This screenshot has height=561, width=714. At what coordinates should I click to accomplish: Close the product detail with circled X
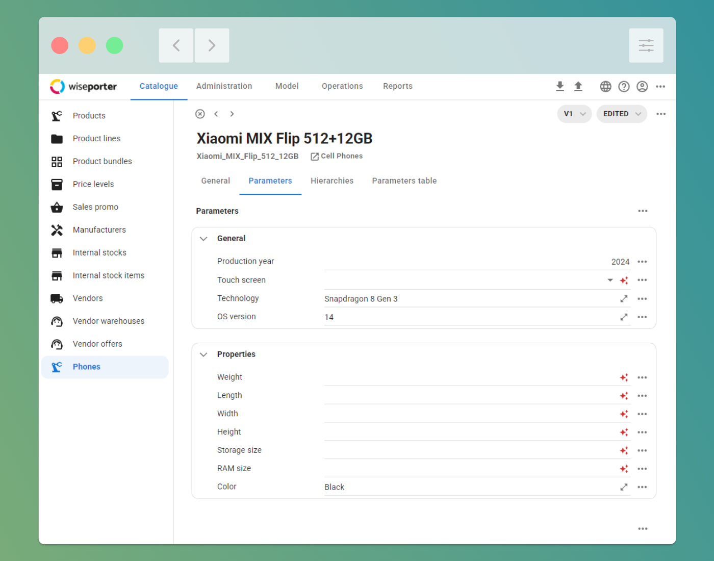click(200, 114)
